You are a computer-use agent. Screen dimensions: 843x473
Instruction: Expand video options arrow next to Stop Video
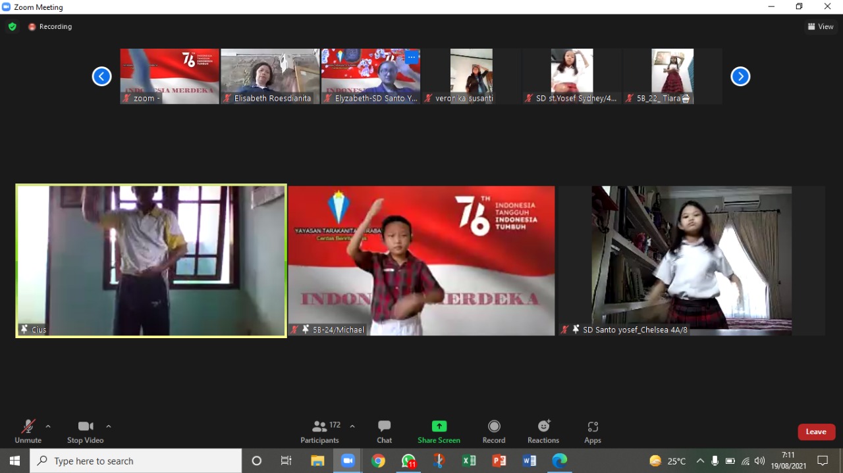point(109,426)
